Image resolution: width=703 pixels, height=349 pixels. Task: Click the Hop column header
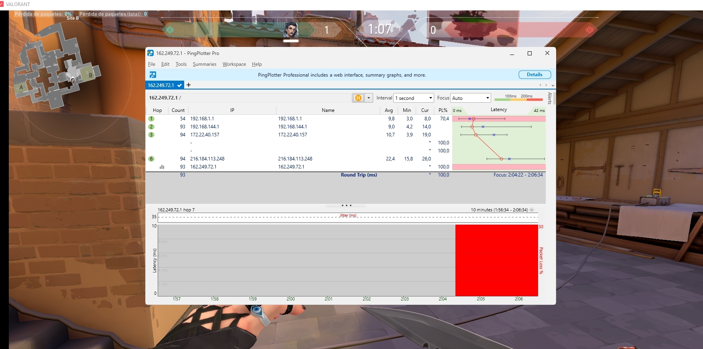click(157, 110)
